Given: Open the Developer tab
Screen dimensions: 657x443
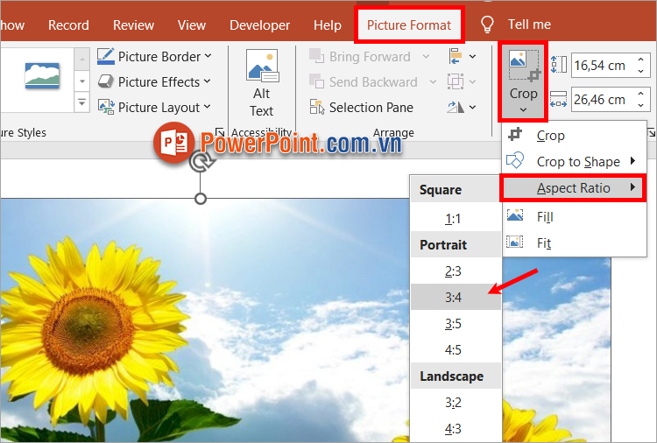Looking at the screenshot, I should (259, 25).
